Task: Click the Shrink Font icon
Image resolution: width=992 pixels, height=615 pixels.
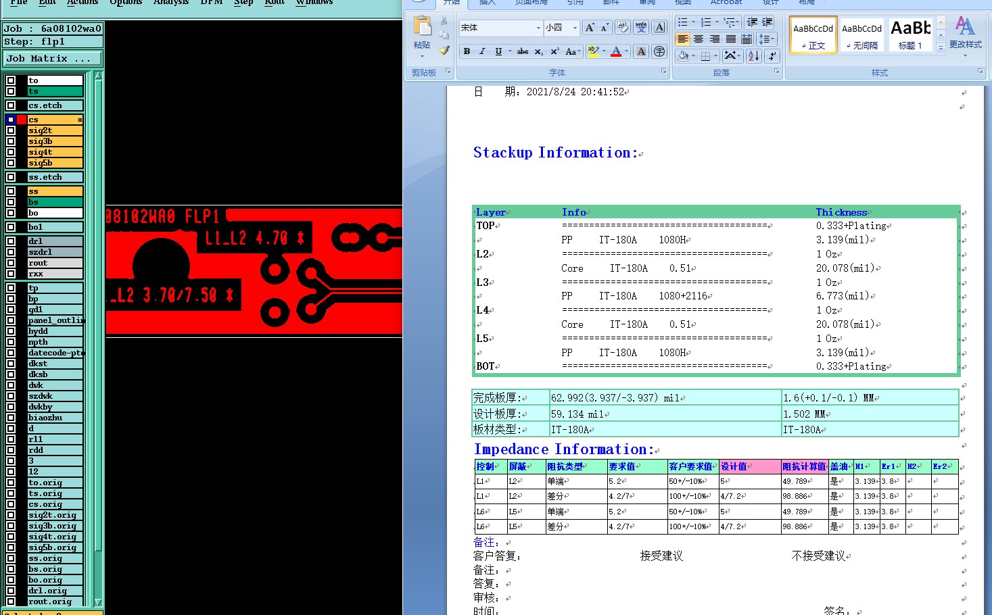Action: pos(605,28)
